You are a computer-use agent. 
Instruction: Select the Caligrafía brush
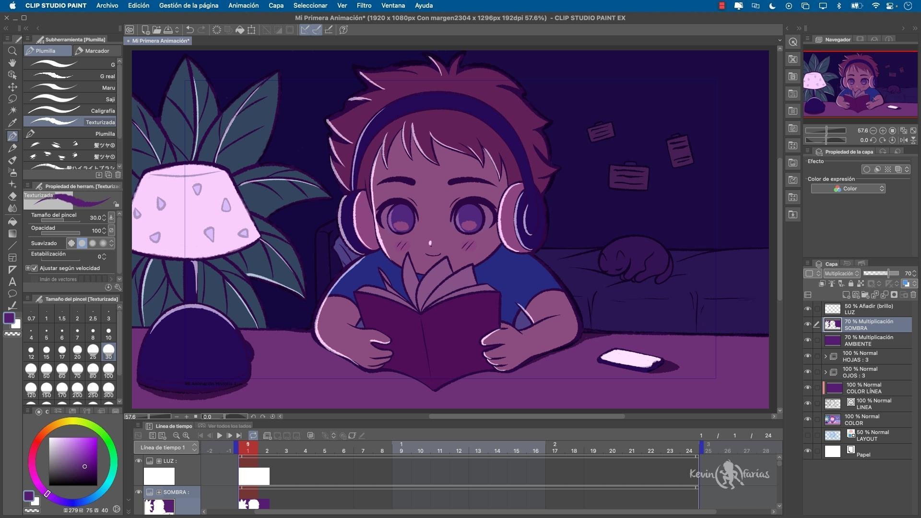(72, 110)
